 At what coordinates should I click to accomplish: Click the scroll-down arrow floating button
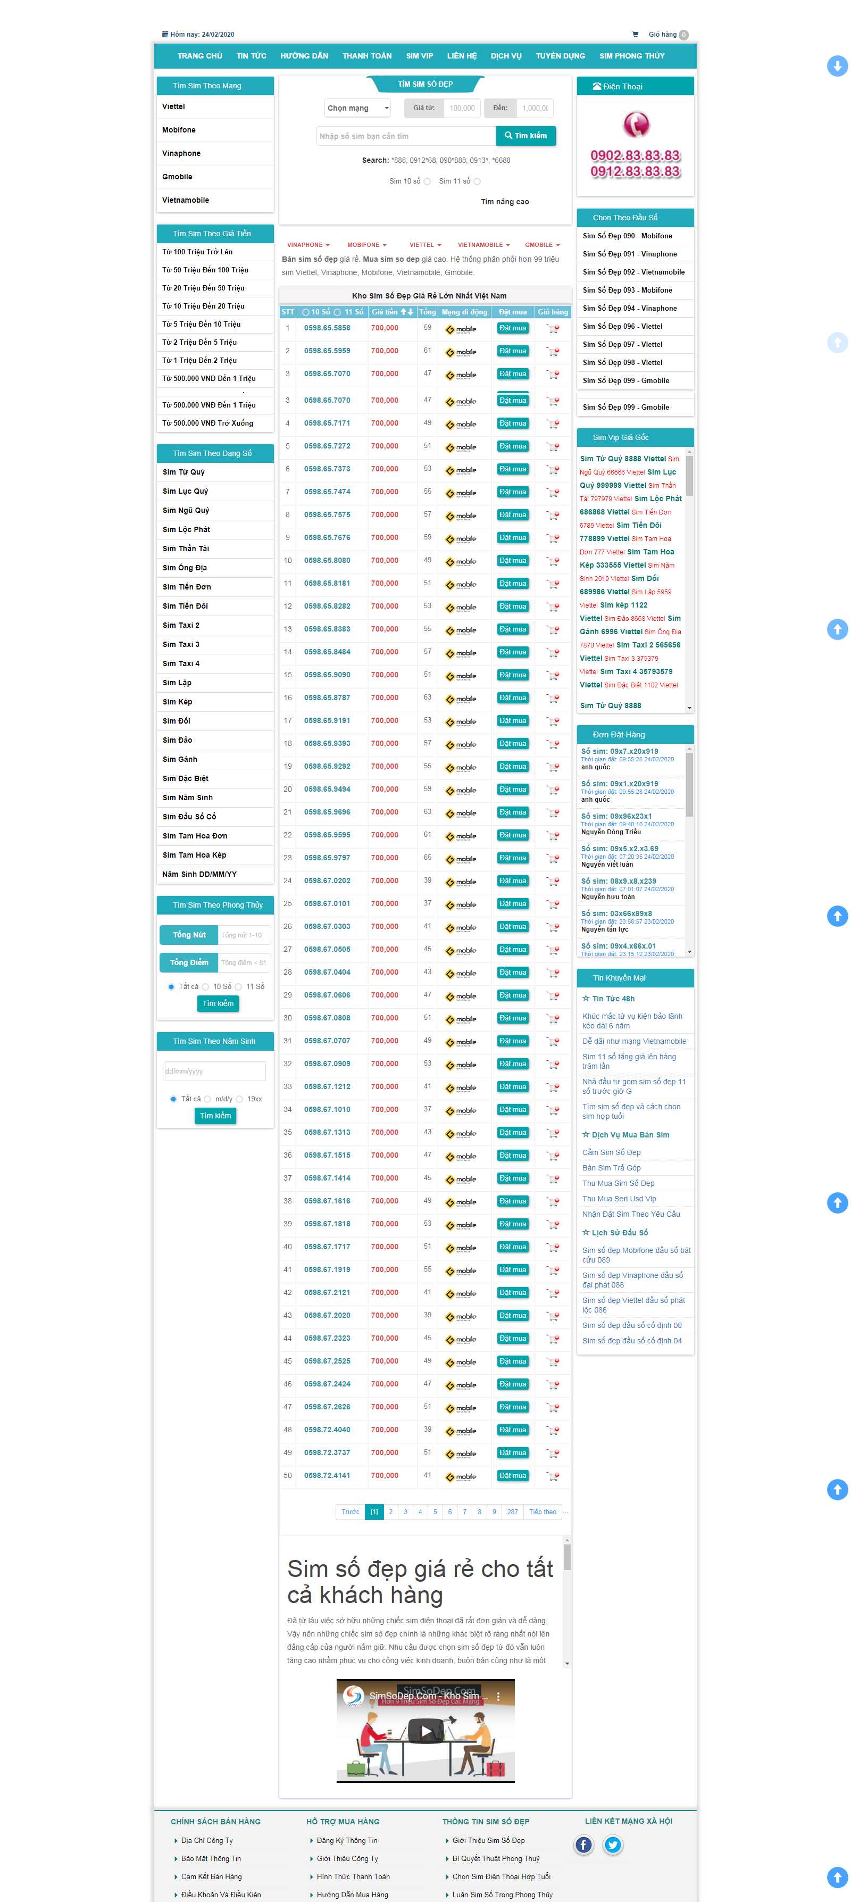[837, 66]
